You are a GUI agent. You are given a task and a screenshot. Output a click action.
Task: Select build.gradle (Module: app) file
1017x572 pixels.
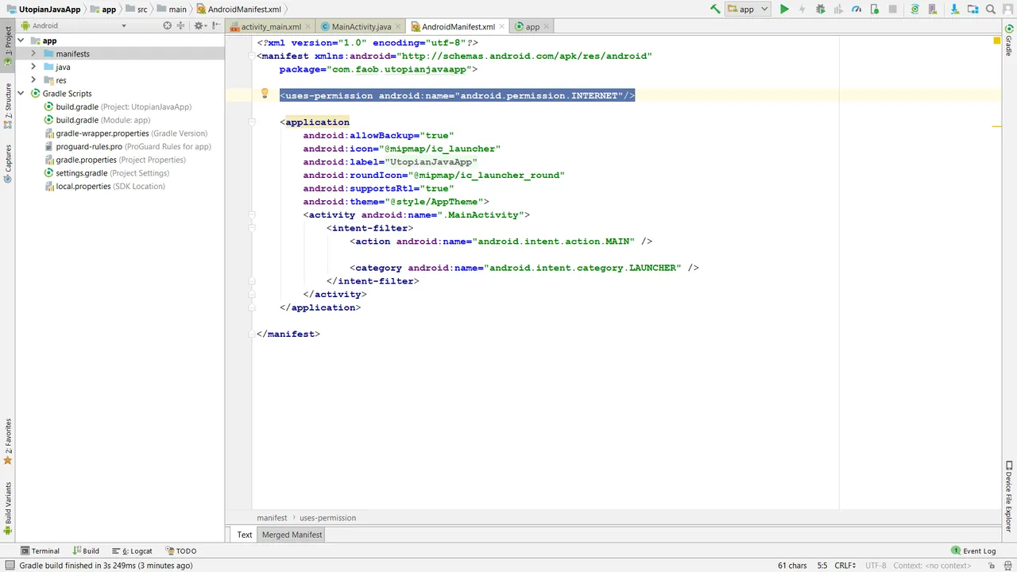click(96, 120)
